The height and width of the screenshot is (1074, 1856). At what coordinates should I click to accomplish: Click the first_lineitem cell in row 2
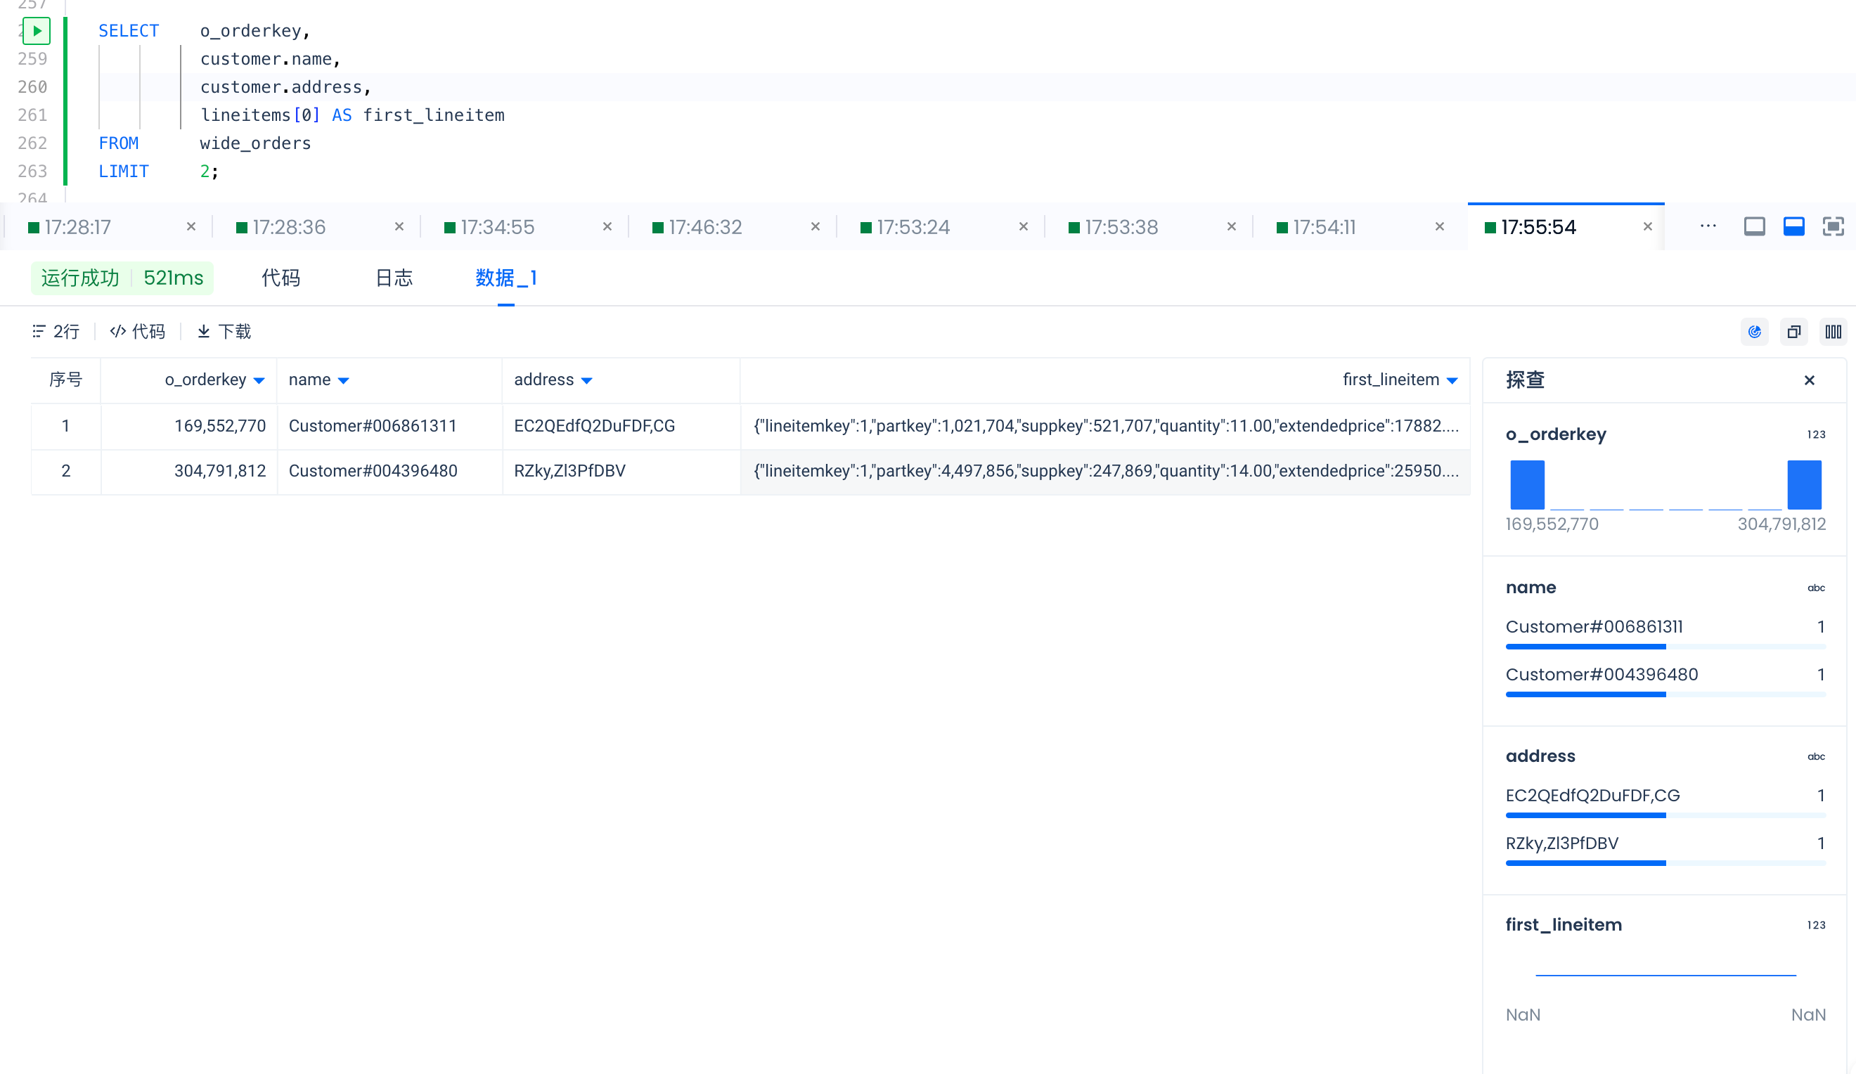pos(1104,472)
